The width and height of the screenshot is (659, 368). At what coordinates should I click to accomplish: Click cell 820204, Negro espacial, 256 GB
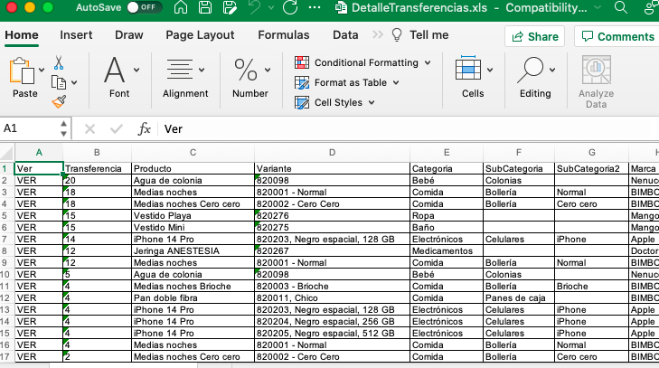point(332,322)
